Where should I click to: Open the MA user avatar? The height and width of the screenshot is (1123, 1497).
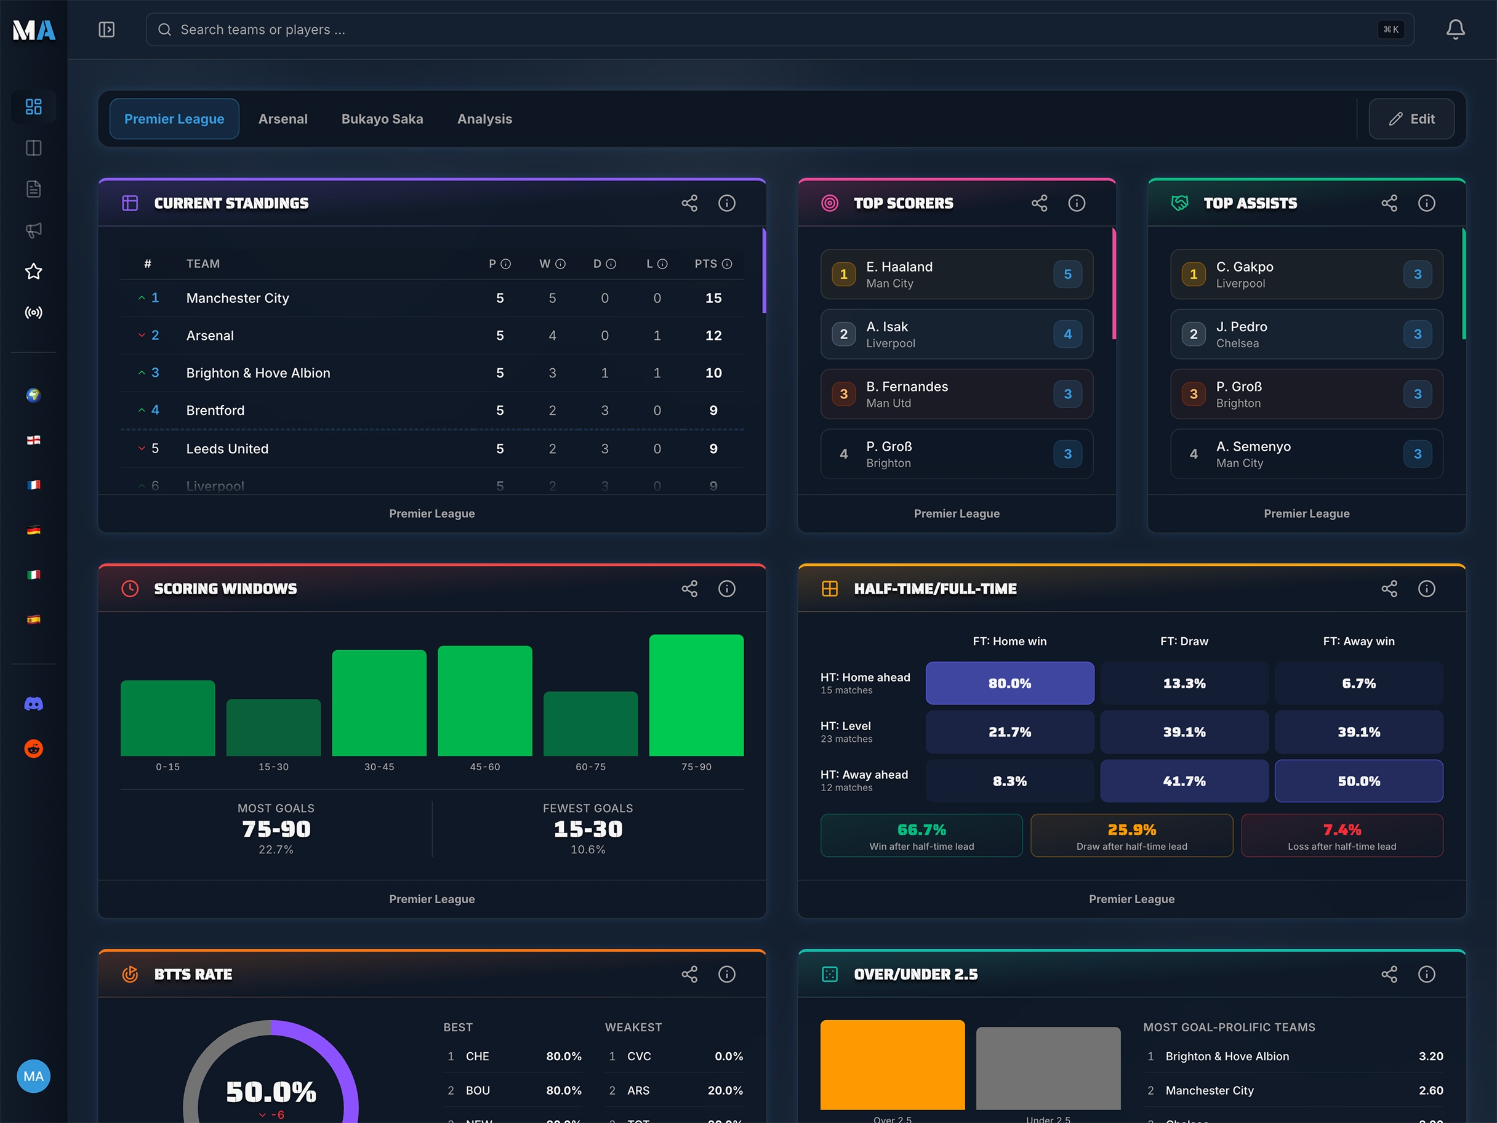[33, 1076]
